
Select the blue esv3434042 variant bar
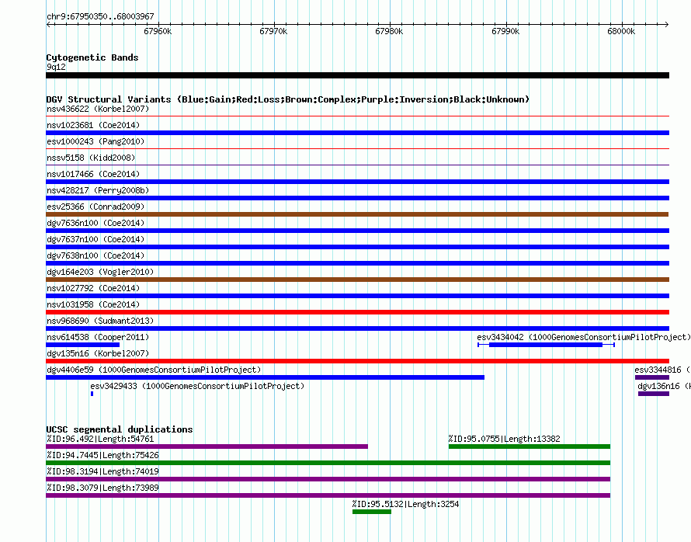546,345
